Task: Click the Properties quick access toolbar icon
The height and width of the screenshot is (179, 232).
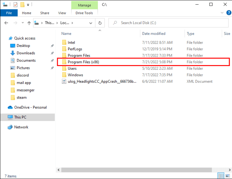Action: click(15, 5)
